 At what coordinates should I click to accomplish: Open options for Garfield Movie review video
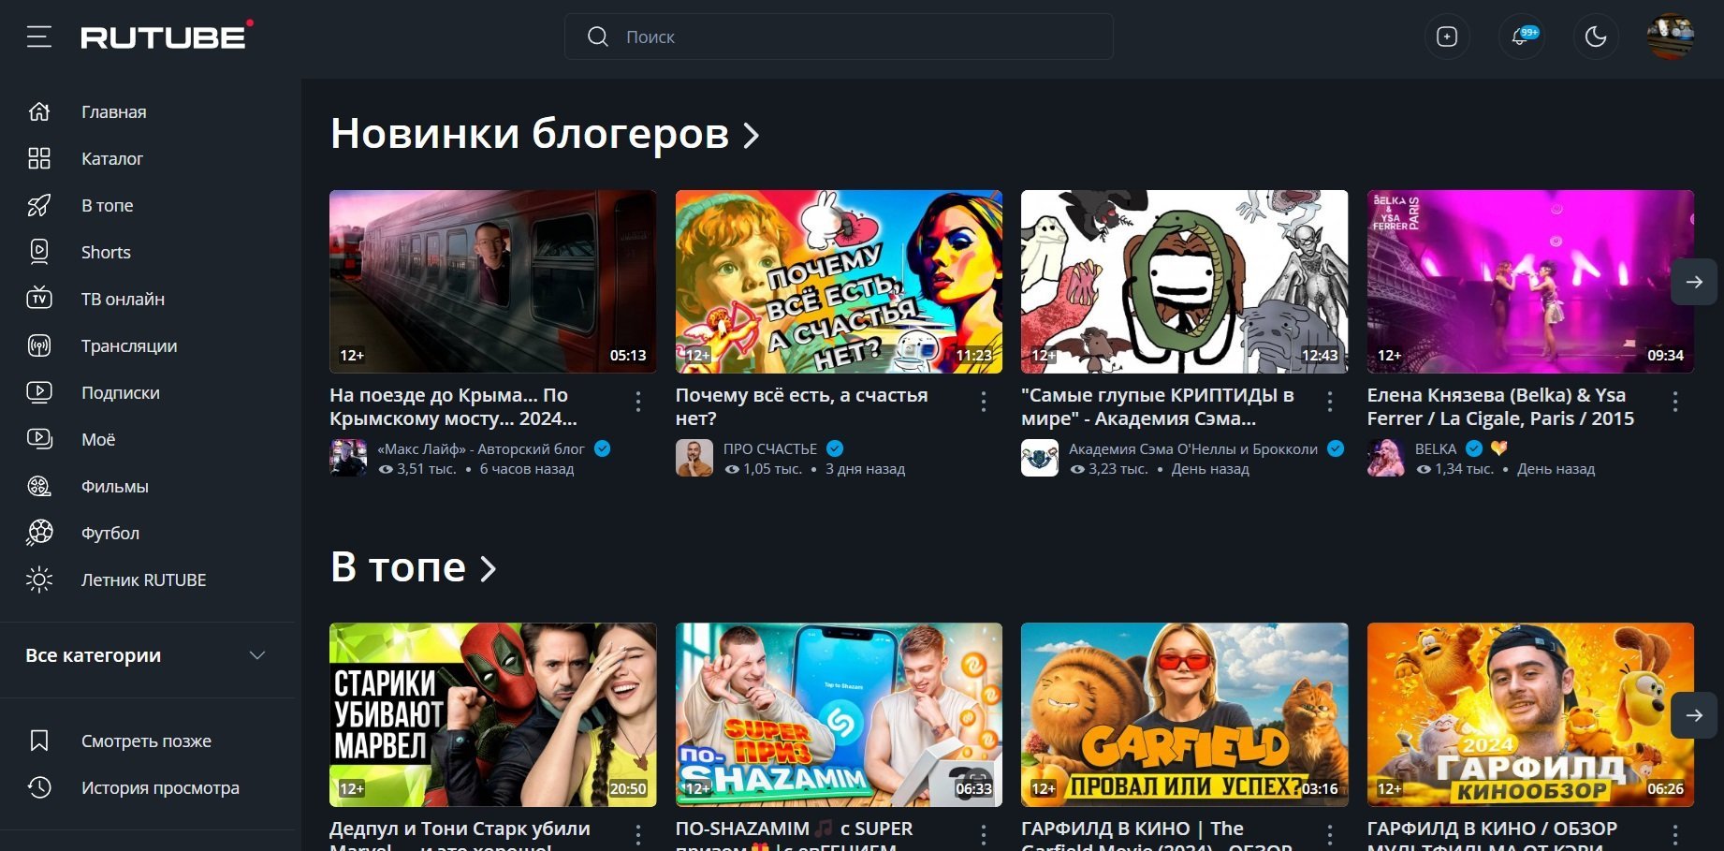click(1330, 834)
